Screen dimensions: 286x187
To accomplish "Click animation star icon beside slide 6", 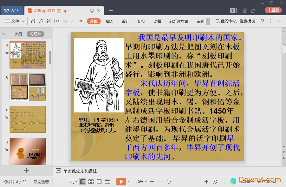I will [7, 118].
